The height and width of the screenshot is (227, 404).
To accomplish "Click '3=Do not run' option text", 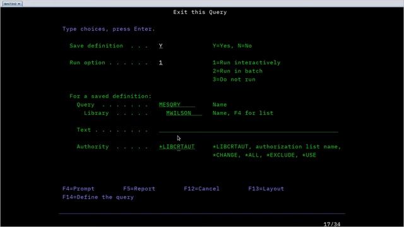I will coord(234,79).
